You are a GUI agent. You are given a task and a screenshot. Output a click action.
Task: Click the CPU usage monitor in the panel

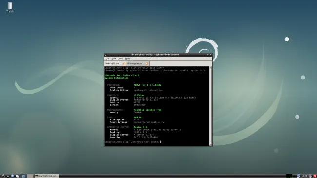point(289,176)
